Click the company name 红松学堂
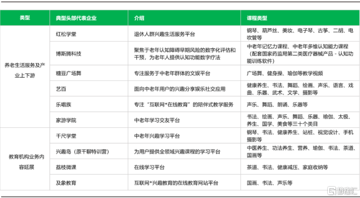 pyautogui.click(x=66, y=34)
